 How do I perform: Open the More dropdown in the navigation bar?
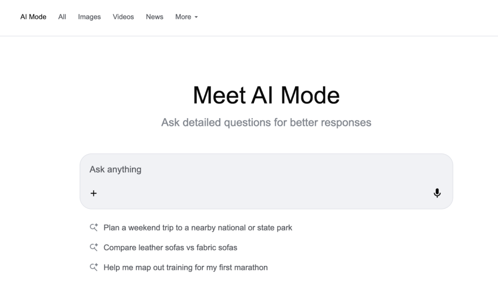pos(186,17)
